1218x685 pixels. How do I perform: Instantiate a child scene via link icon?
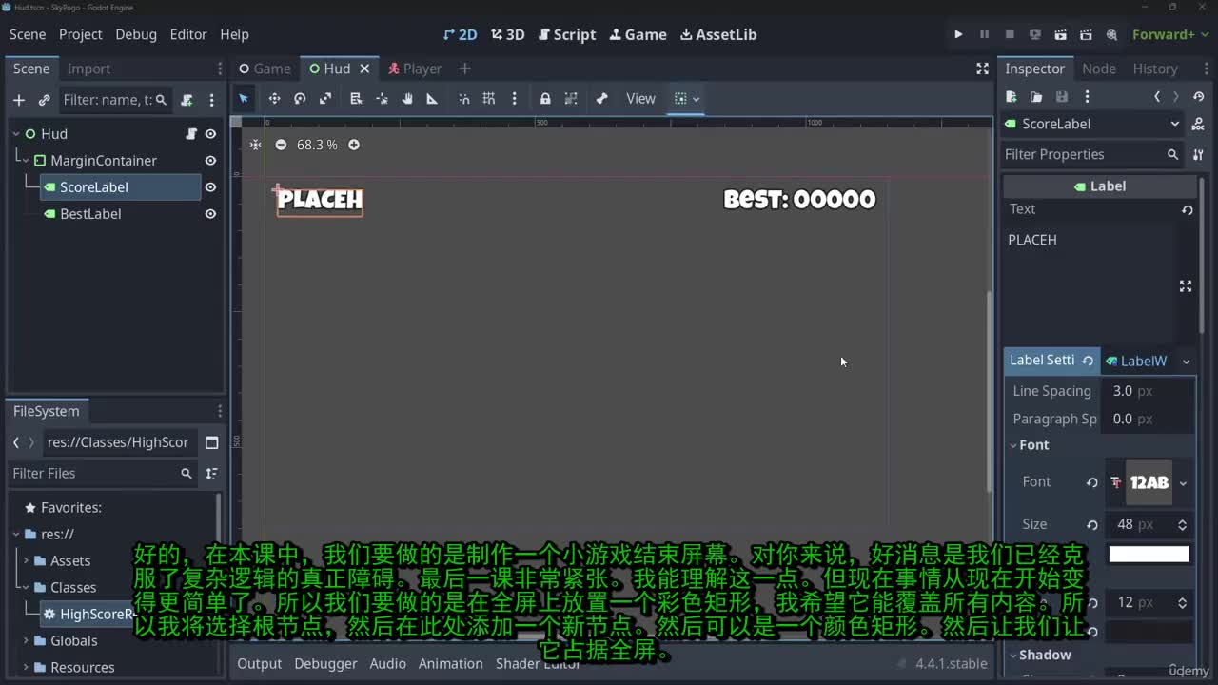pos(44,100)
